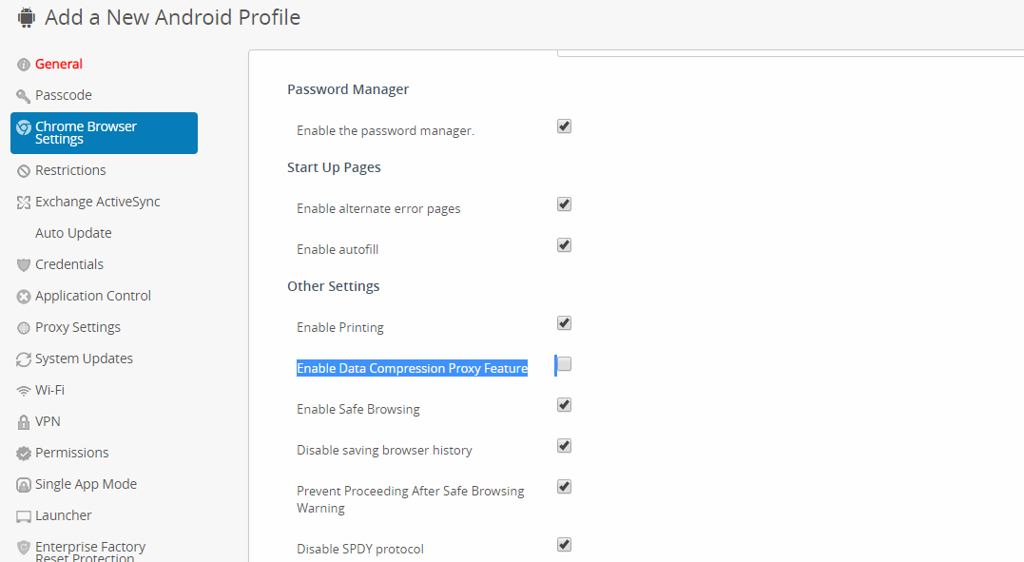Select the Credentials shield icon
Image resolution: width=1024 pixels, height=562 pixels.
point(22,264)
